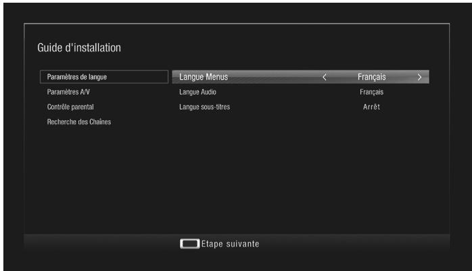This screenshot has width=472, height=271.
Task: Select the Langue Audio option label
Action: coord(197,92)
